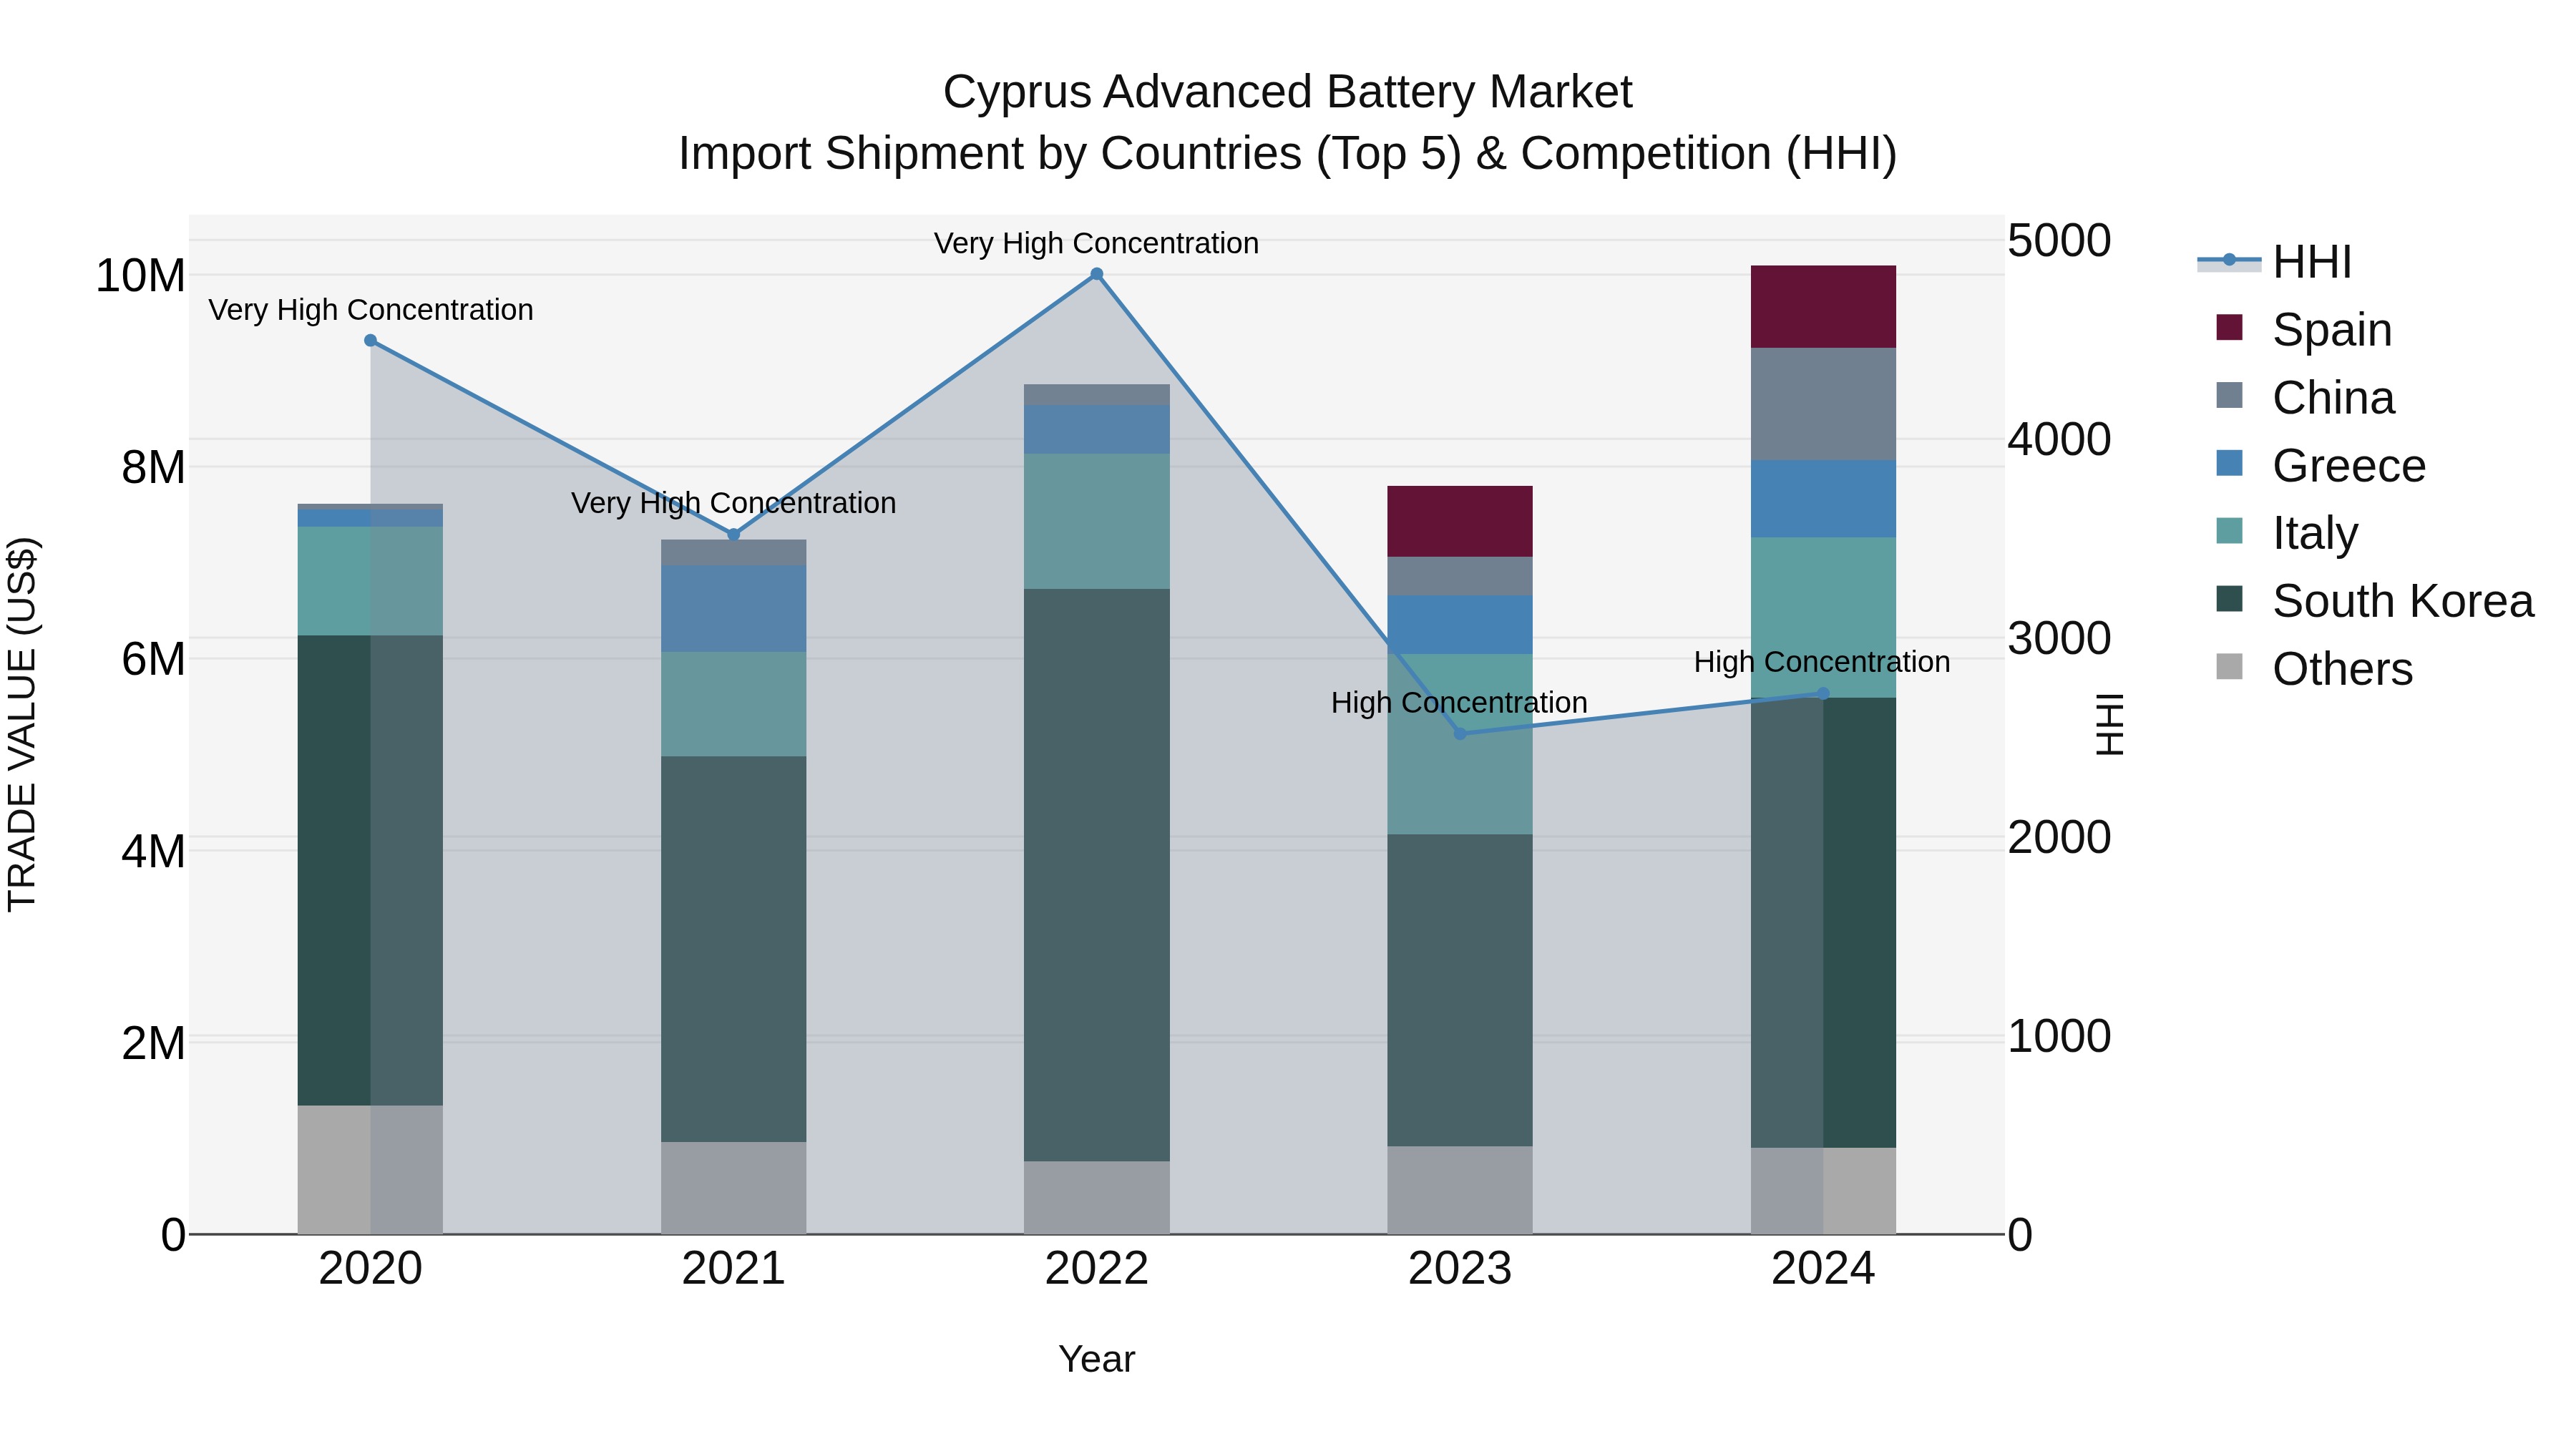
Task: Toggle the South Korea legend entry
Action: click(2374, 601)
